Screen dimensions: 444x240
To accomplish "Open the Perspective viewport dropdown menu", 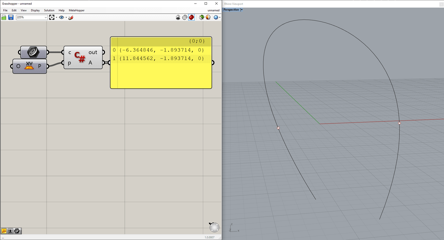I will [x=241, y=9].
